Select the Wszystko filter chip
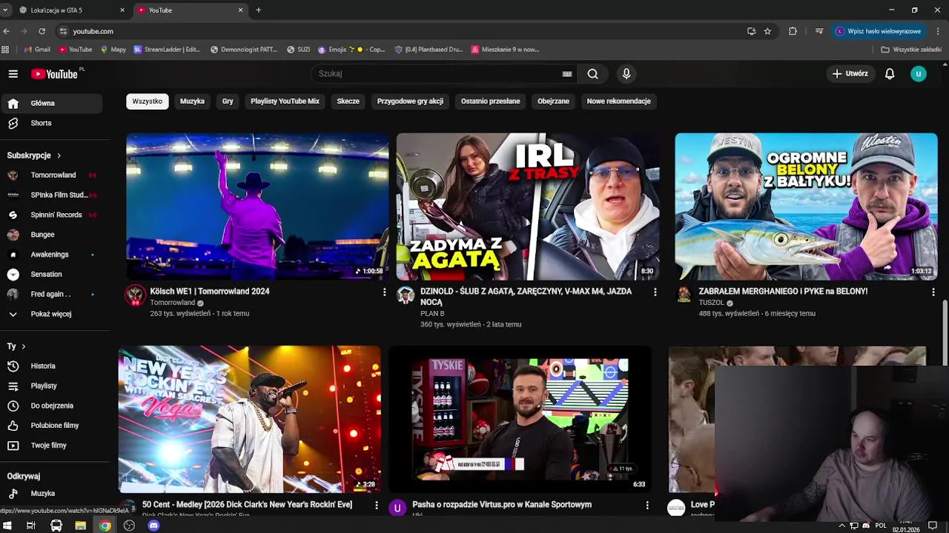The image size is (949, 533). point(147,101)
